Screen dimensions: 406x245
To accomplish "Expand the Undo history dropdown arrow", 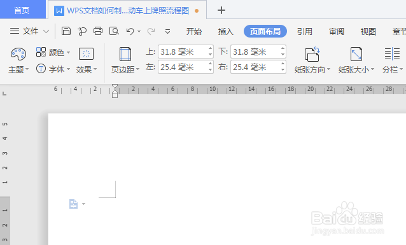I will [139, 32].
